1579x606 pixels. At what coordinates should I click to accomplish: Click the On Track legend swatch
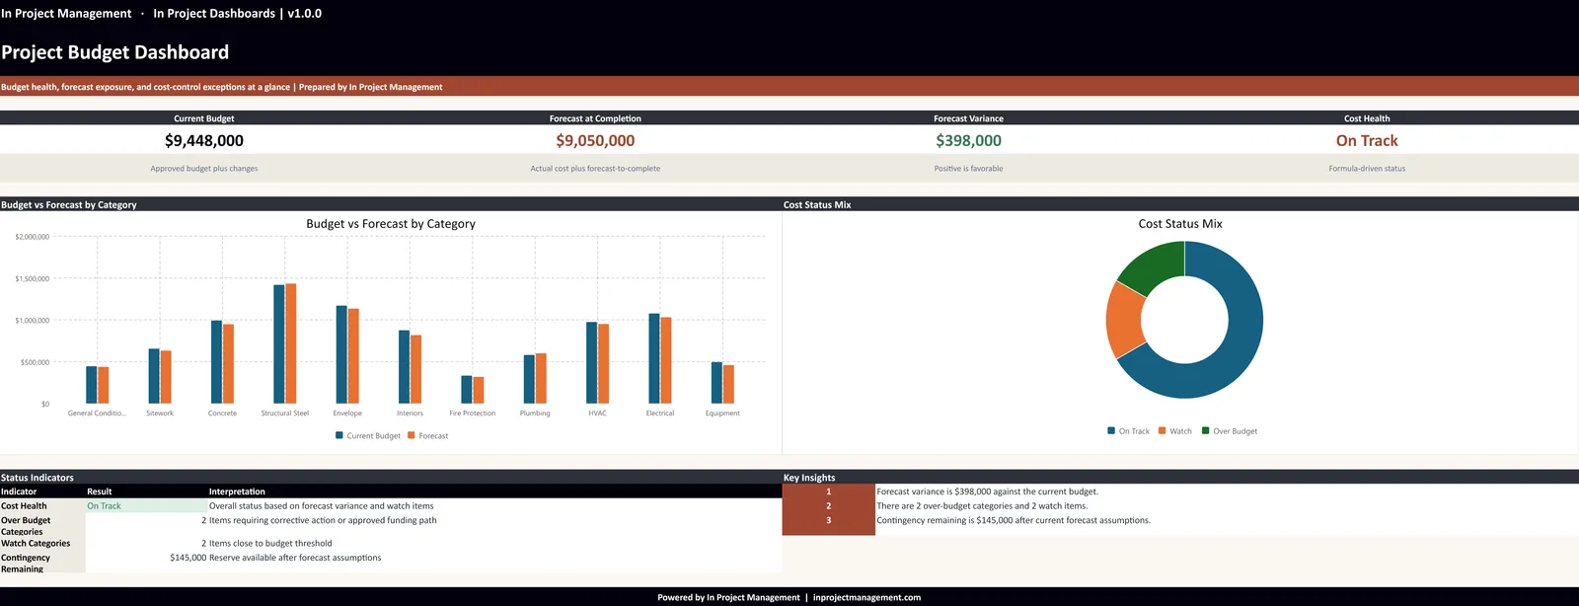coord(1111,430)
